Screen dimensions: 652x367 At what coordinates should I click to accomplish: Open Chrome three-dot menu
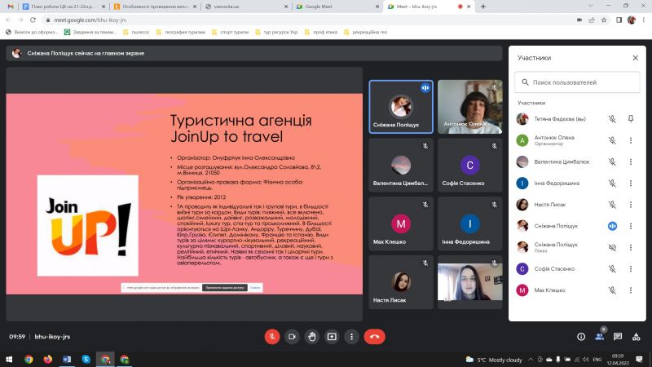click(x=644, y=20)
